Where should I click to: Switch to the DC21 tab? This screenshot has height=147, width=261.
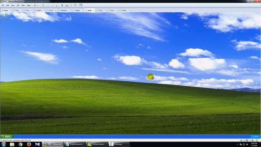pos(101,10)
